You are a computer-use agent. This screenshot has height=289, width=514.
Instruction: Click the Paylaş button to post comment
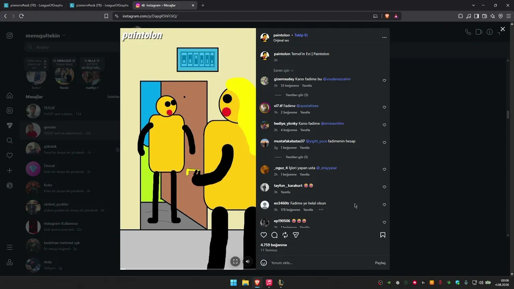pyautogui.click(x=380, y=263)
